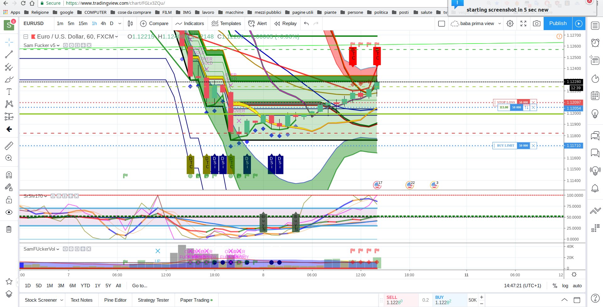This screenshot has height=307, width=603.
Task: Expand the symbol legend dropdown next to FXCM
Action: pos(117,37)
